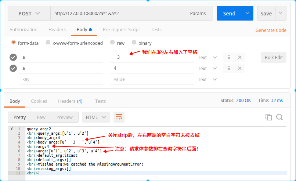Uncheck the first 'a' parameter checkmark
This screenshot has height=181, width=296.
tap(13, 57)
